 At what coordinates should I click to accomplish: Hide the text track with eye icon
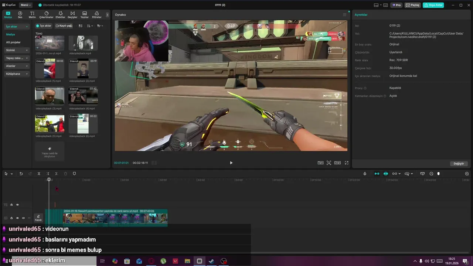coord(17,205)
